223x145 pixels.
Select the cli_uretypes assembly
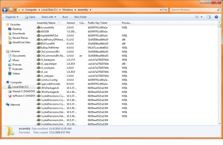click(x=47, y=76)
